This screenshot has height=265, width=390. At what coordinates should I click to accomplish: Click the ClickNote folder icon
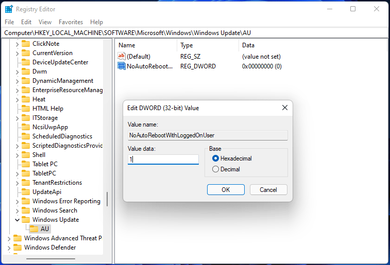[x=26, y=44]
